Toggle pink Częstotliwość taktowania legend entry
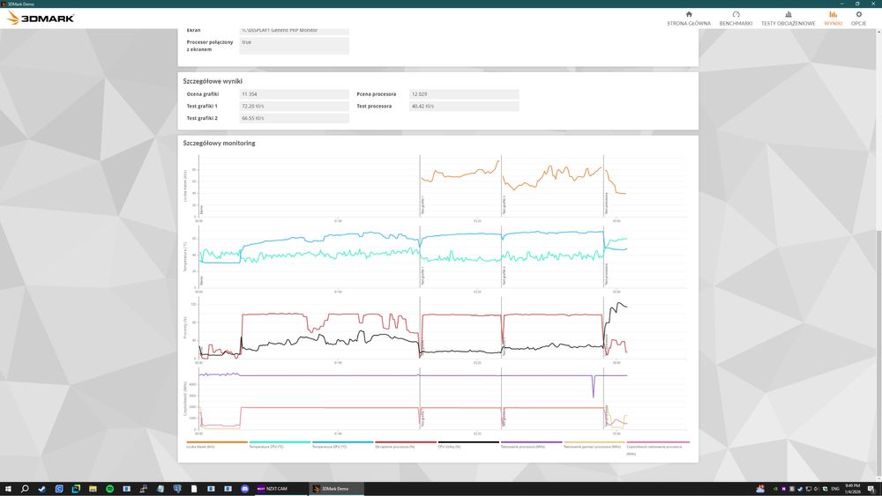Screen dimensions: 882x496 coord(658,448)
